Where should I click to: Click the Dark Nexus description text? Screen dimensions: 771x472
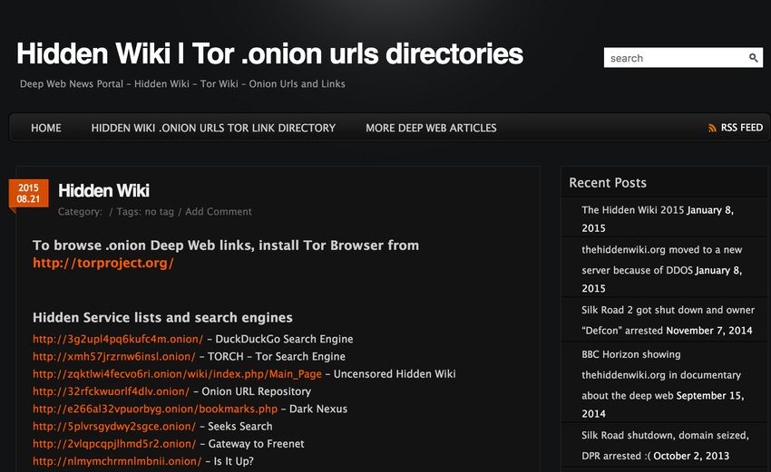tap(318, 409)
